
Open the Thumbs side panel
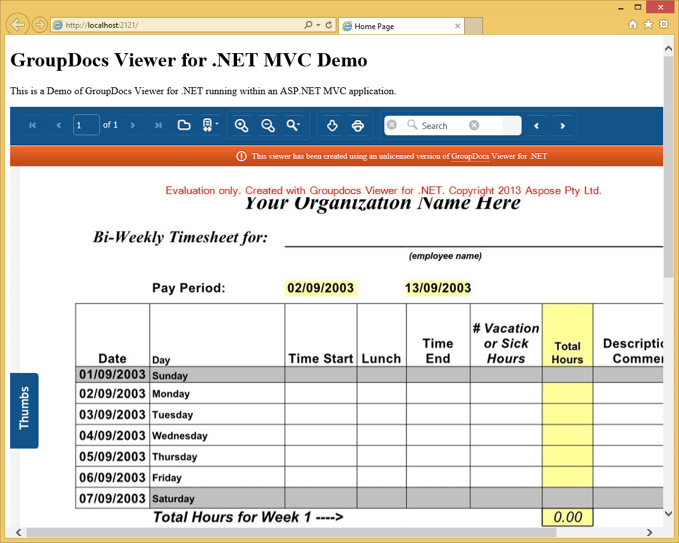pos(24,410)
